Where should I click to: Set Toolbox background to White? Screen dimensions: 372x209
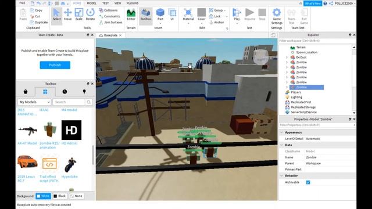[x=43, y=196]
